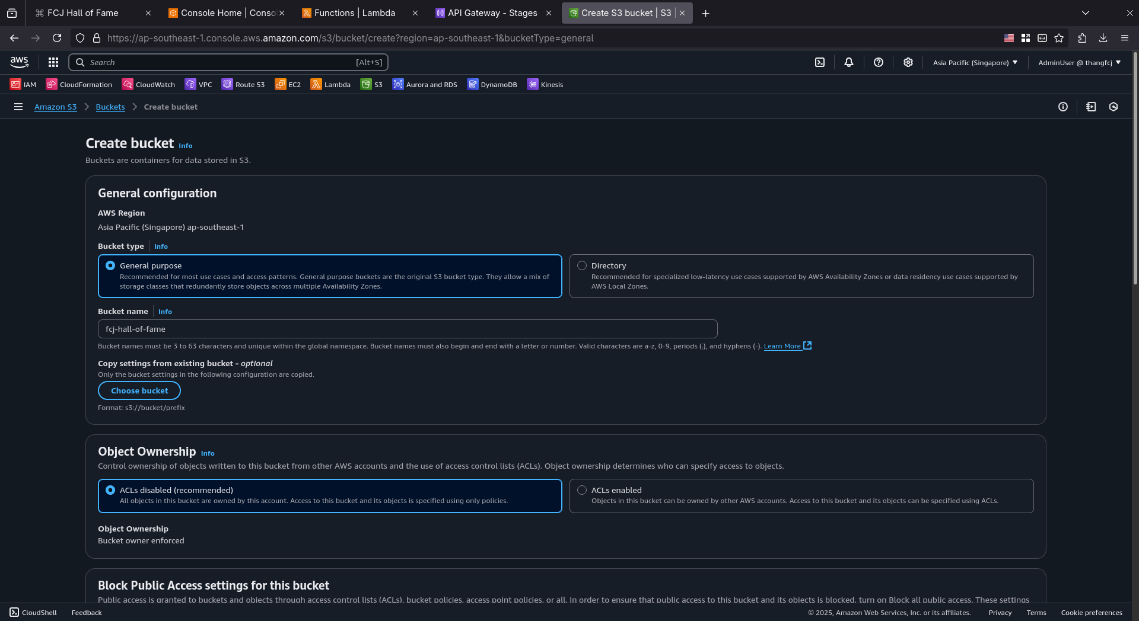Switch to API Gateway - Stages tab

coord(492,13)
